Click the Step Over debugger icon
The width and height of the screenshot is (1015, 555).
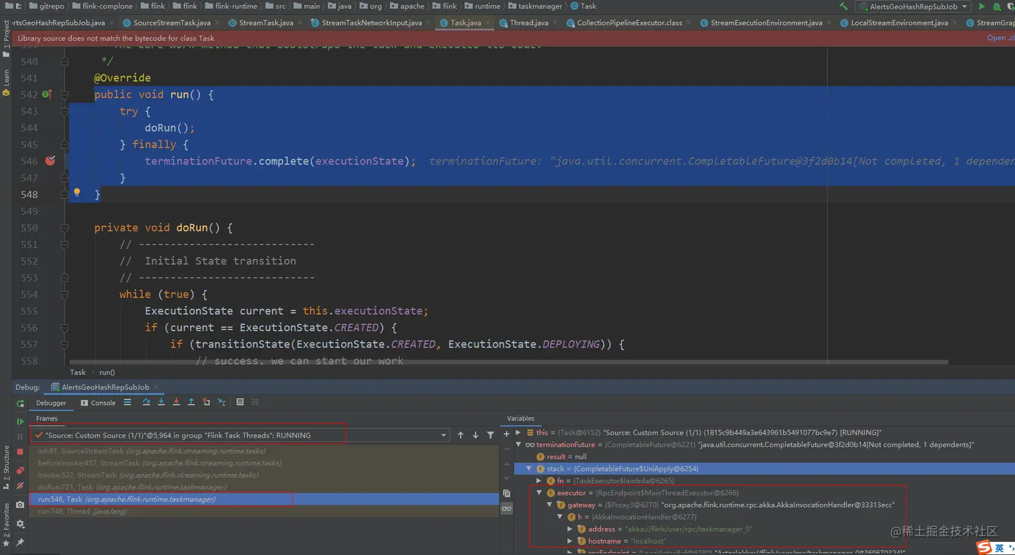[146, 403]
